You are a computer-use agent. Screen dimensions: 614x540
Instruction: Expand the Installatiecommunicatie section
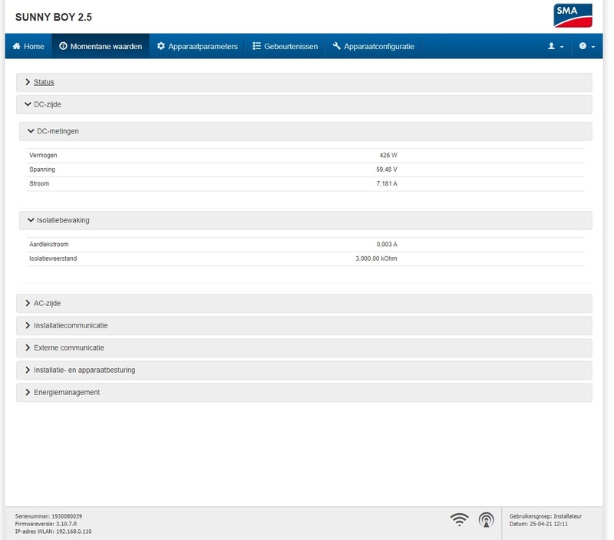[304, 325]
